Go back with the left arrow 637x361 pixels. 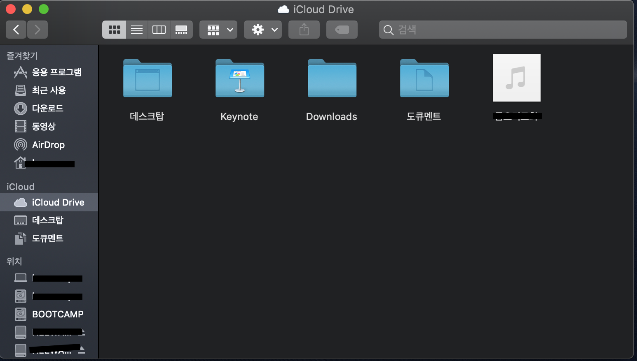tap(16, 30)
